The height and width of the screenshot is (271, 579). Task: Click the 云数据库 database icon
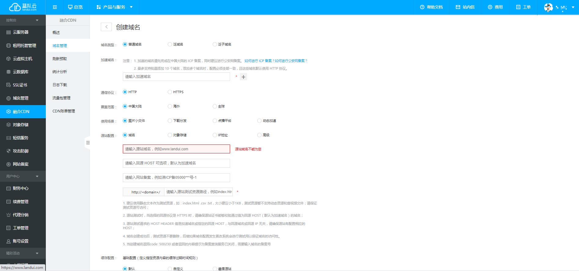pyautogui.click(x=9, y=72)
